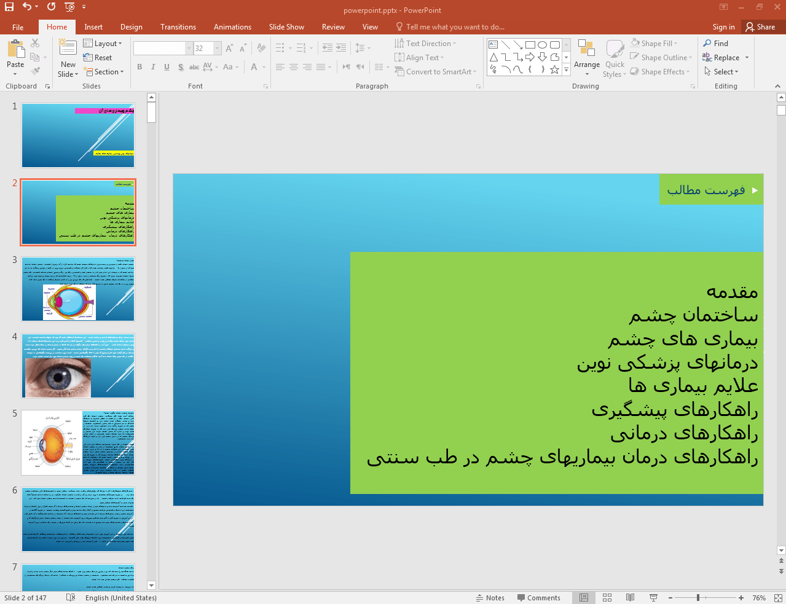Pick the right arrow shape
The height and width of the screenshot is (604, 786).
(530, 57)
